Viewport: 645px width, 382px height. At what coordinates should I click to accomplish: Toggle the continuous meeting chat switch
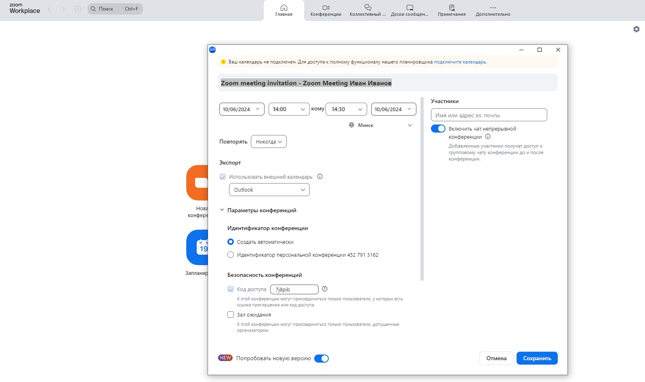tap(438, 129)
